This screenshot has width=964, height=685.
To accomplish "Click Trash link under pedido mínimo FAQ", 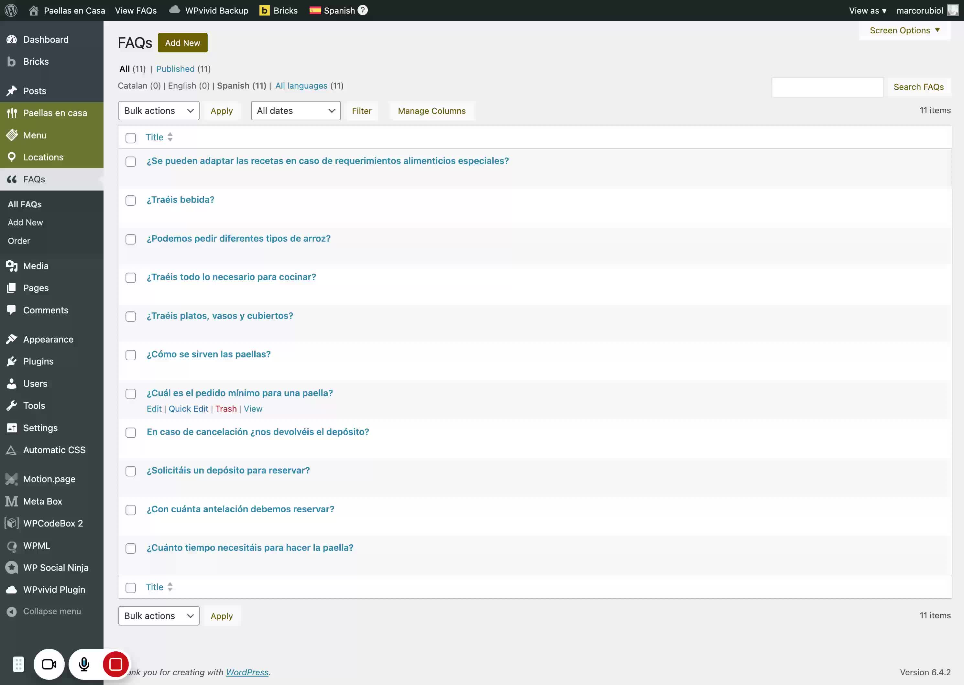I will (x=226, y=409).
